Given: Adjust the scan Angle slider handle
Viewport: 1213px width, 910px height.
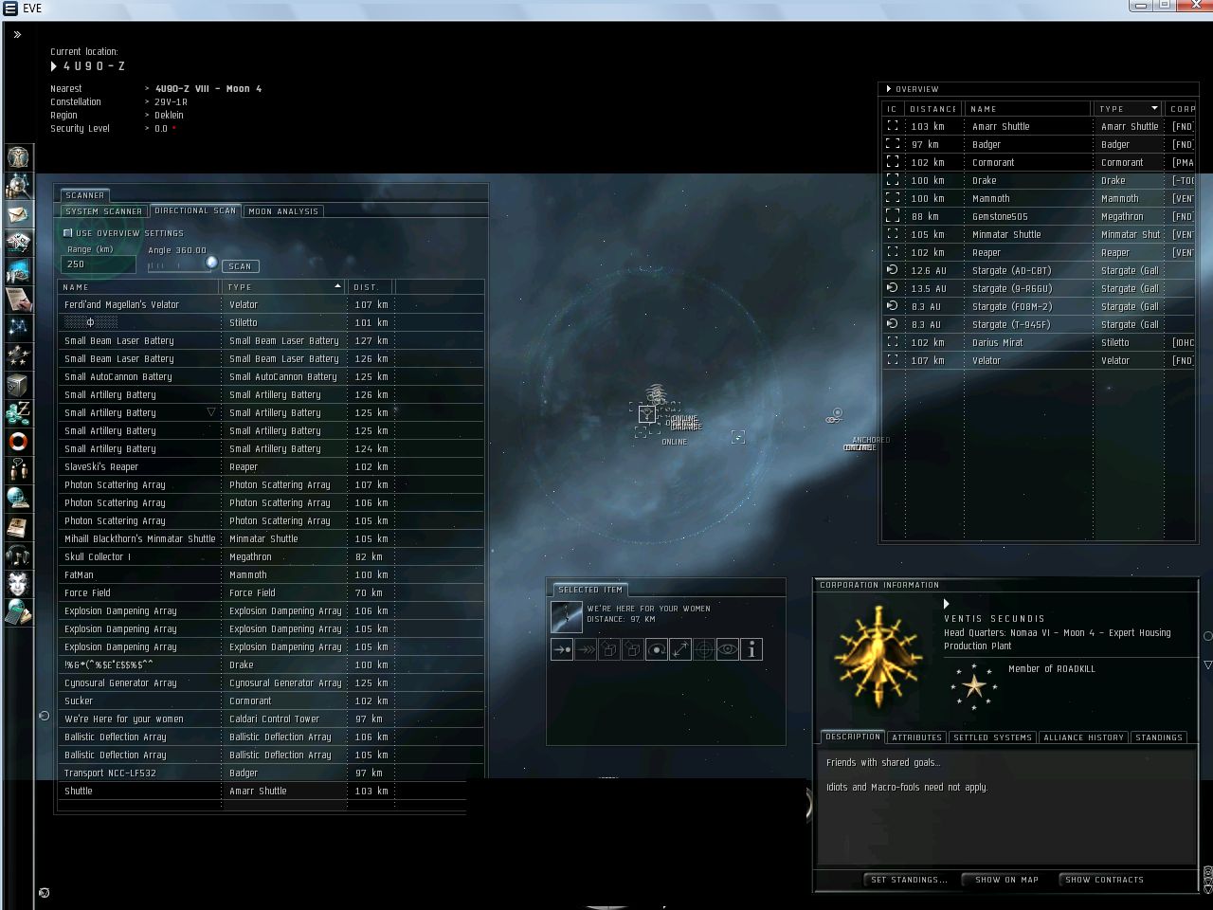Looking at the screenshot, I should pyautogui.click(x=211, y=263).
